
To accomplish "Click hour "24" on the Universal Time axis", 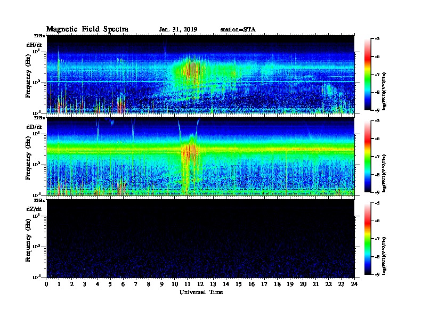I will pyautogui.click(x=354, y=284).
